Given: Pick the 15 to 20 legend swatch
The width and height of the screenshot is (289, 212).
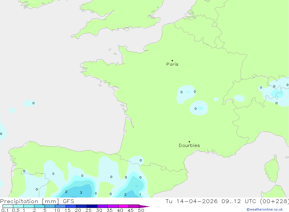Looking at the screenshot, I should tap(71, 206).
